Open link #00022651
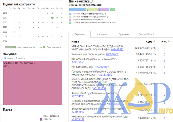Viewport: 173px width, 122px height. [112, 54]
